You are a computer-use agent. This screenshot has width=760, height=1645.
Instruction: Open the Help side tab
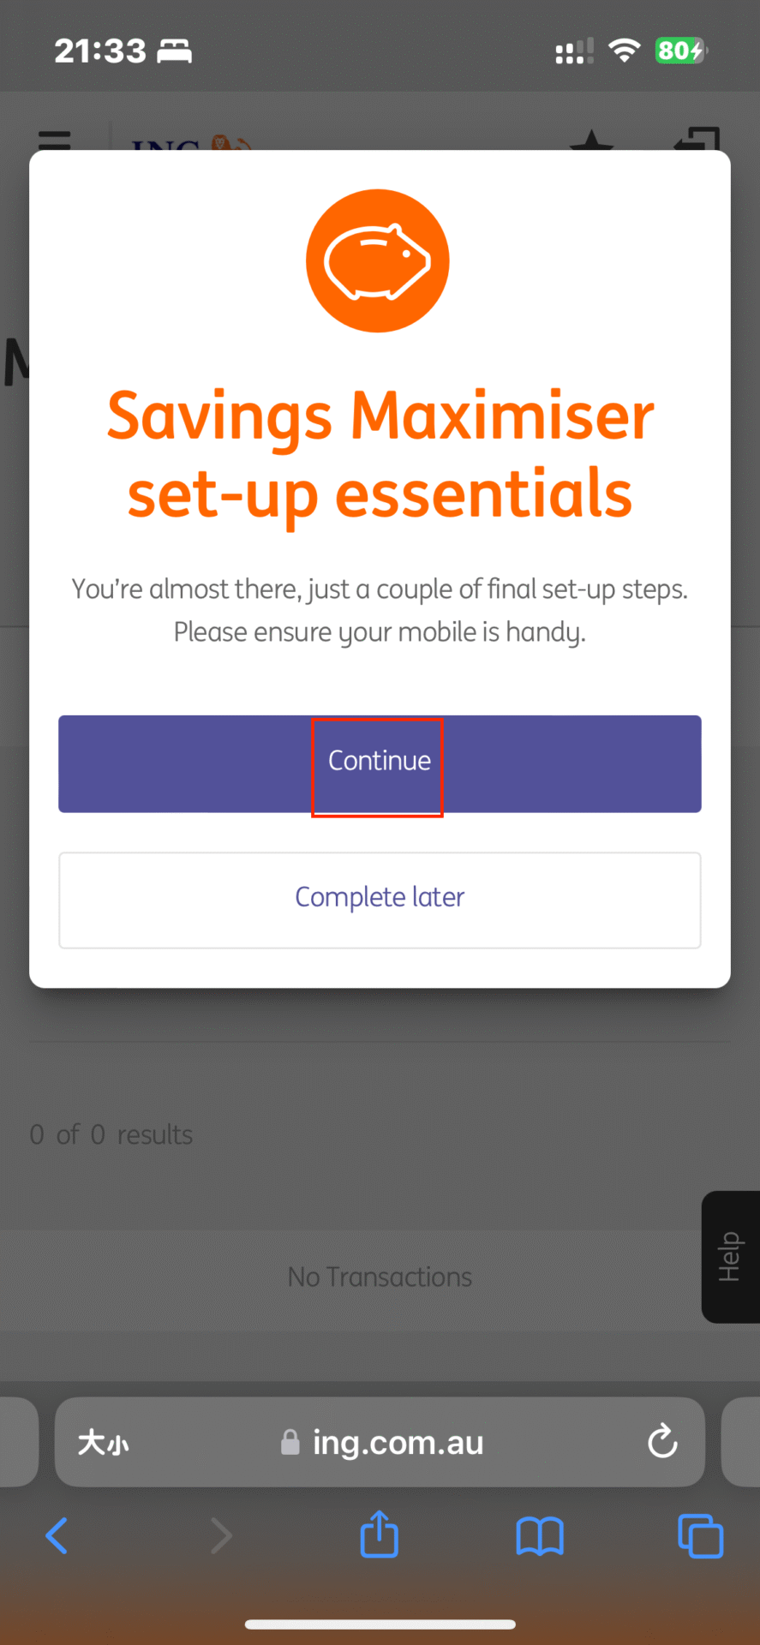click(730, 1256)
